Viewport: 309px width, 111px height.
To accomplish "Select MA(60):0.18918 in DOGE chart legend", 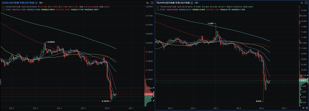I will pos(48,10).
